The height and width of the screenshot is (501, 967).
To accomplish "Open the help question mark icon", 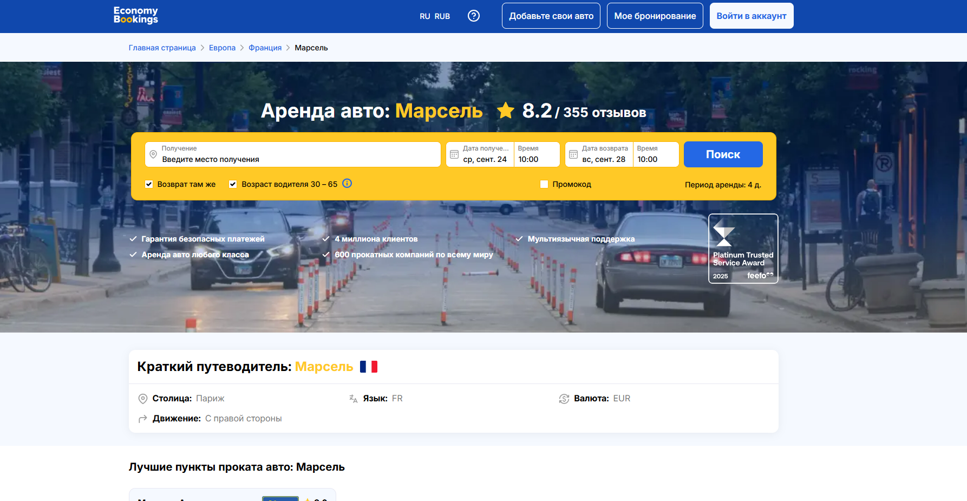I will (474, 16).
